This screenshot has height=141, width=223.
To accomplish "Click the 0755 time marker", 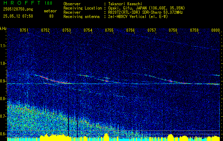I will (x=109, y=30).
